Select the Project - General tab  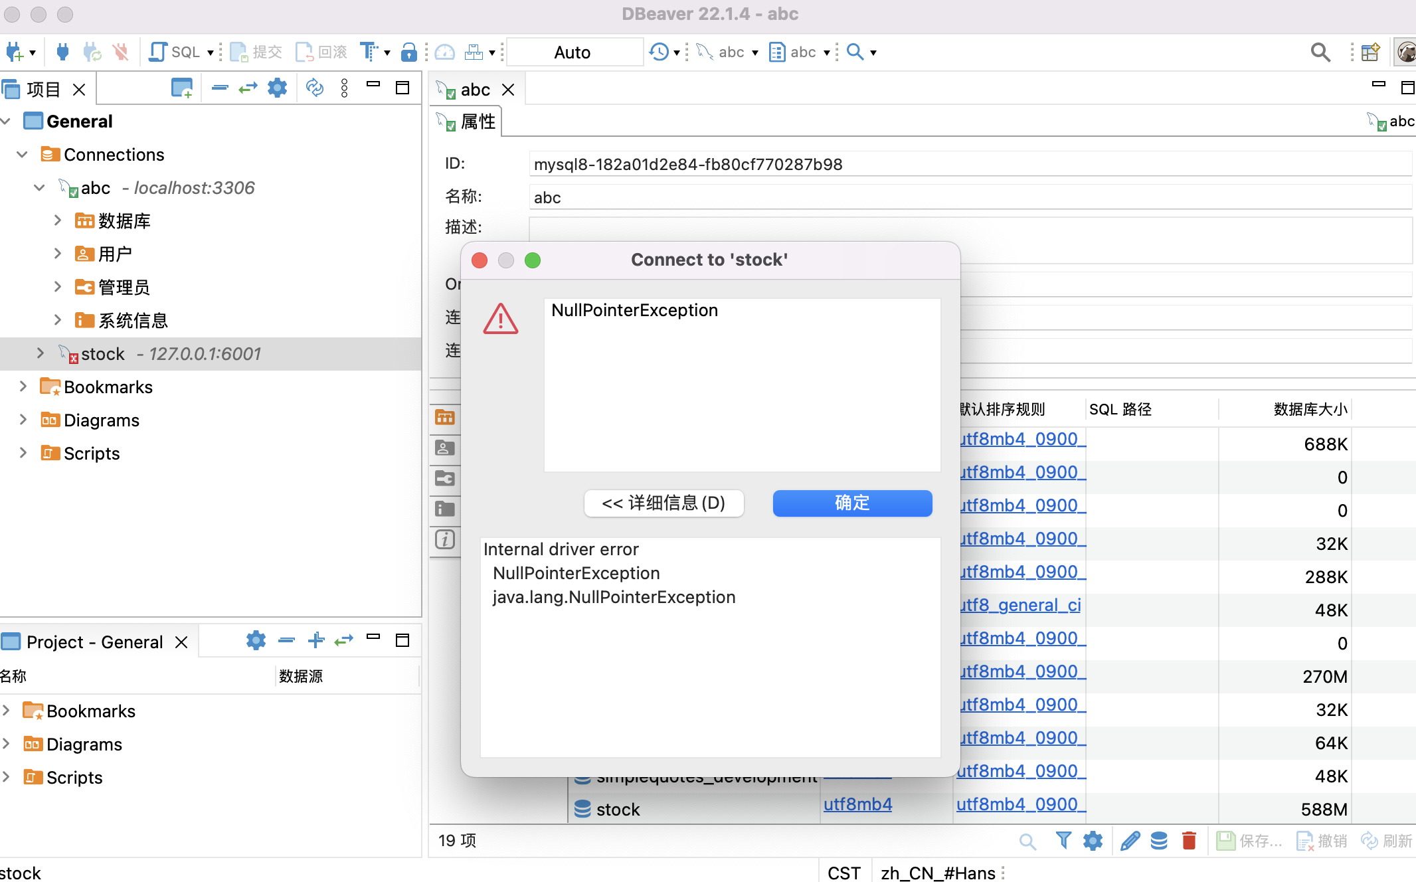pos(94,642)
